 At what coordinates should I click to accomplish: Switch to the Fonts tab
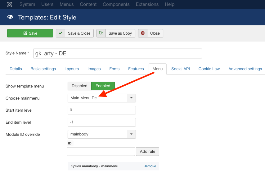tap(115, 69)
